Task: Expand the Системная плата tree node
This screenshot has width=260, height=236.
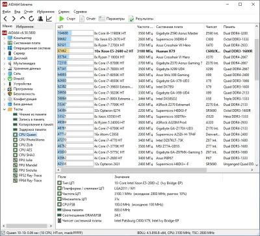Action: (x=5, y=43)
